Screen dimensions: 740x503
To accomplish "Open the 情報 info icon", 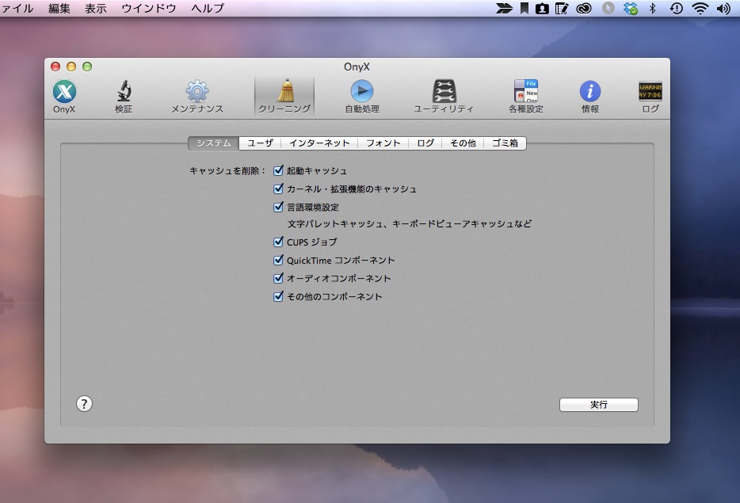I will (590, 97).
